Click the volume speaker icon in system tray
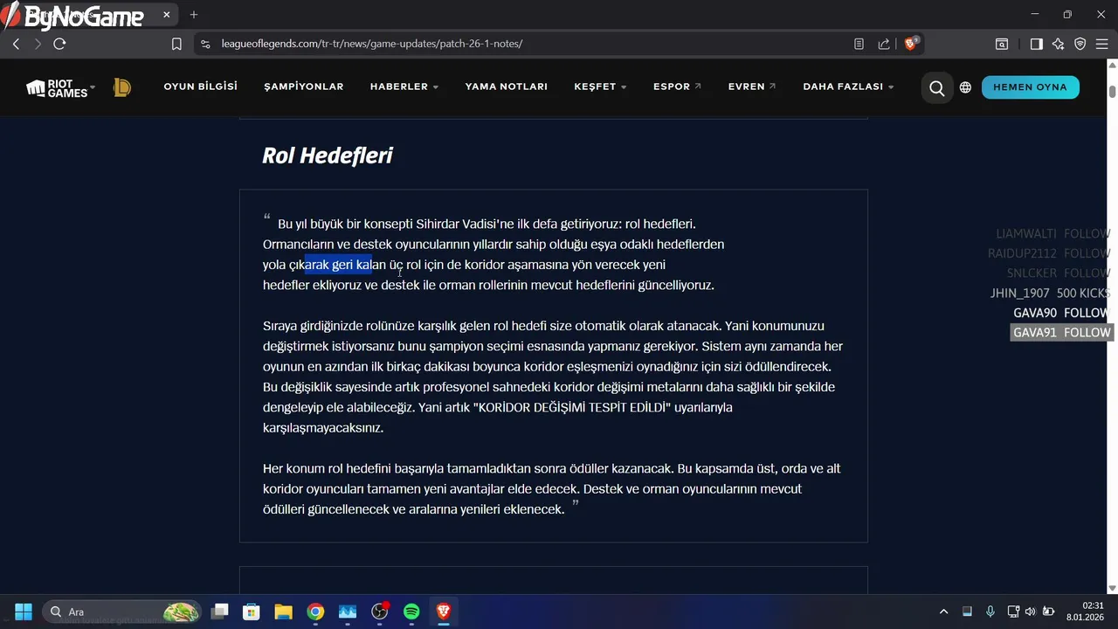This screenshot has height=629, width=1118. coord(1030,612)
